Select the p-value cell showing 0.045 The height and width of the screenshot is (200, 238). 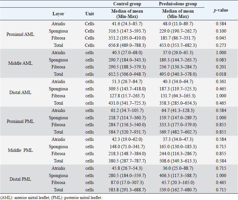[x=221, y=37]
